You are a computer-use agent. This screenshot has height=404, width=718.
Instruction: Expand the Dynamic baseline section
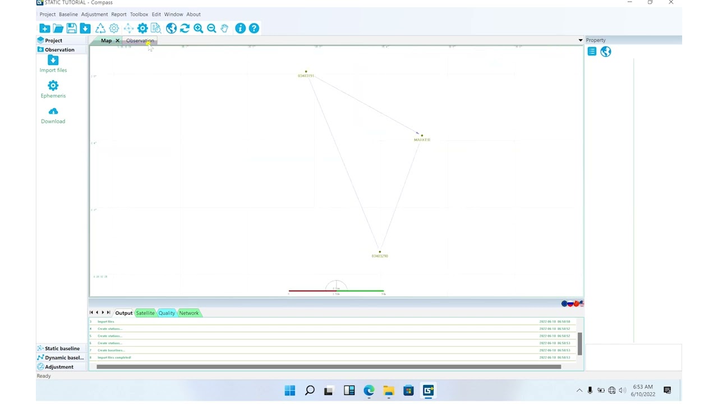(62, 357)
